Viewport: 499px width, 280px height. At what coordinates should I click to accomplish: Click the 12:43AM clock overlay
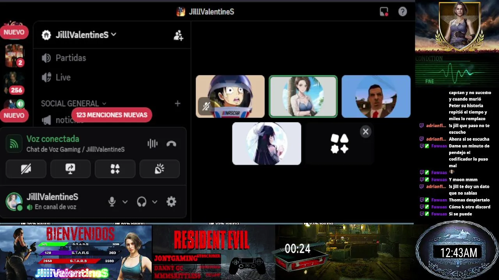coord(458,253)
